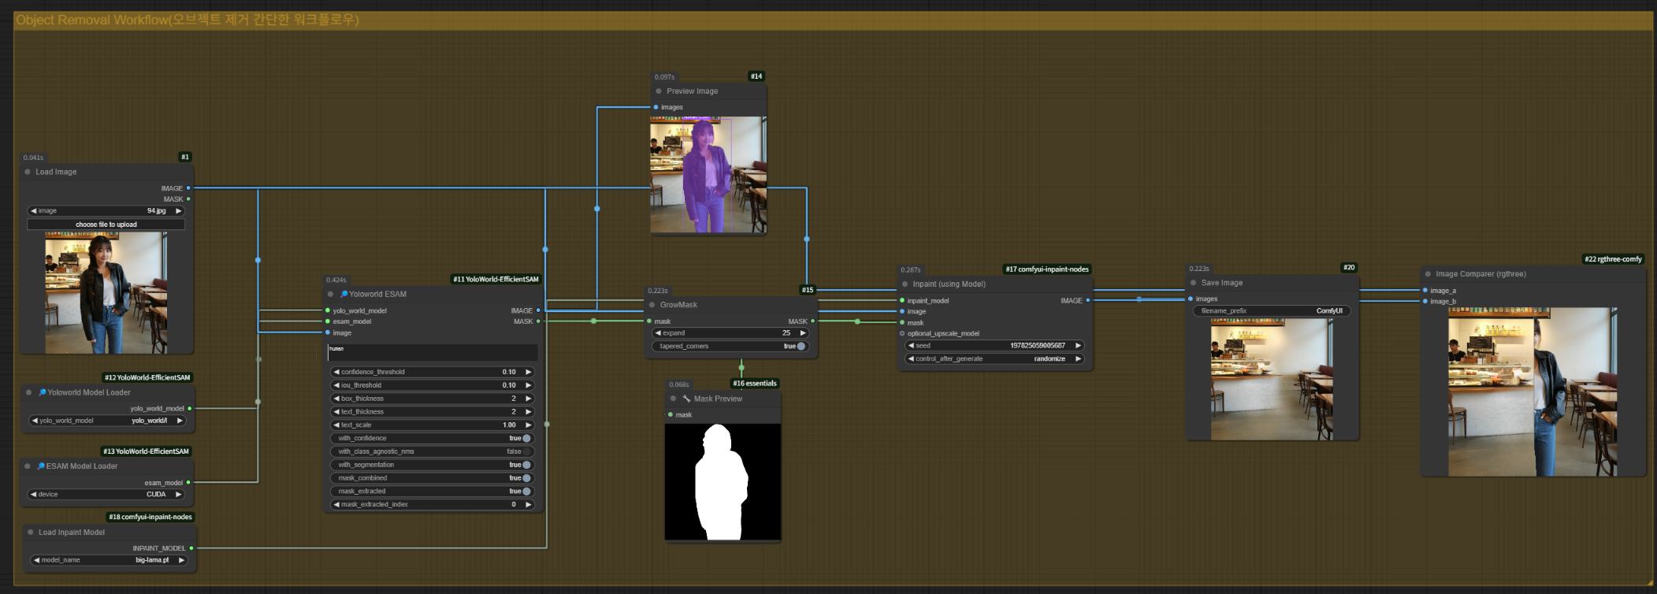Enable the with_class_agnostic_nms toggle
Viewport: 1657px width, 594px height.
(526, 451)
